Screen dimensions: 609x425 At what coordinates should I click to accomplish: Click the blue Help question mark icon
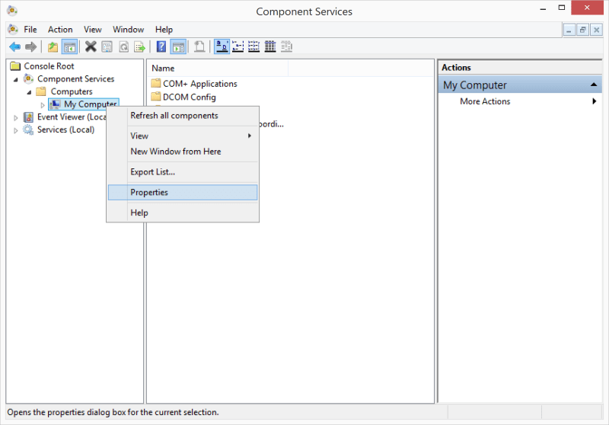coord(161,47)
